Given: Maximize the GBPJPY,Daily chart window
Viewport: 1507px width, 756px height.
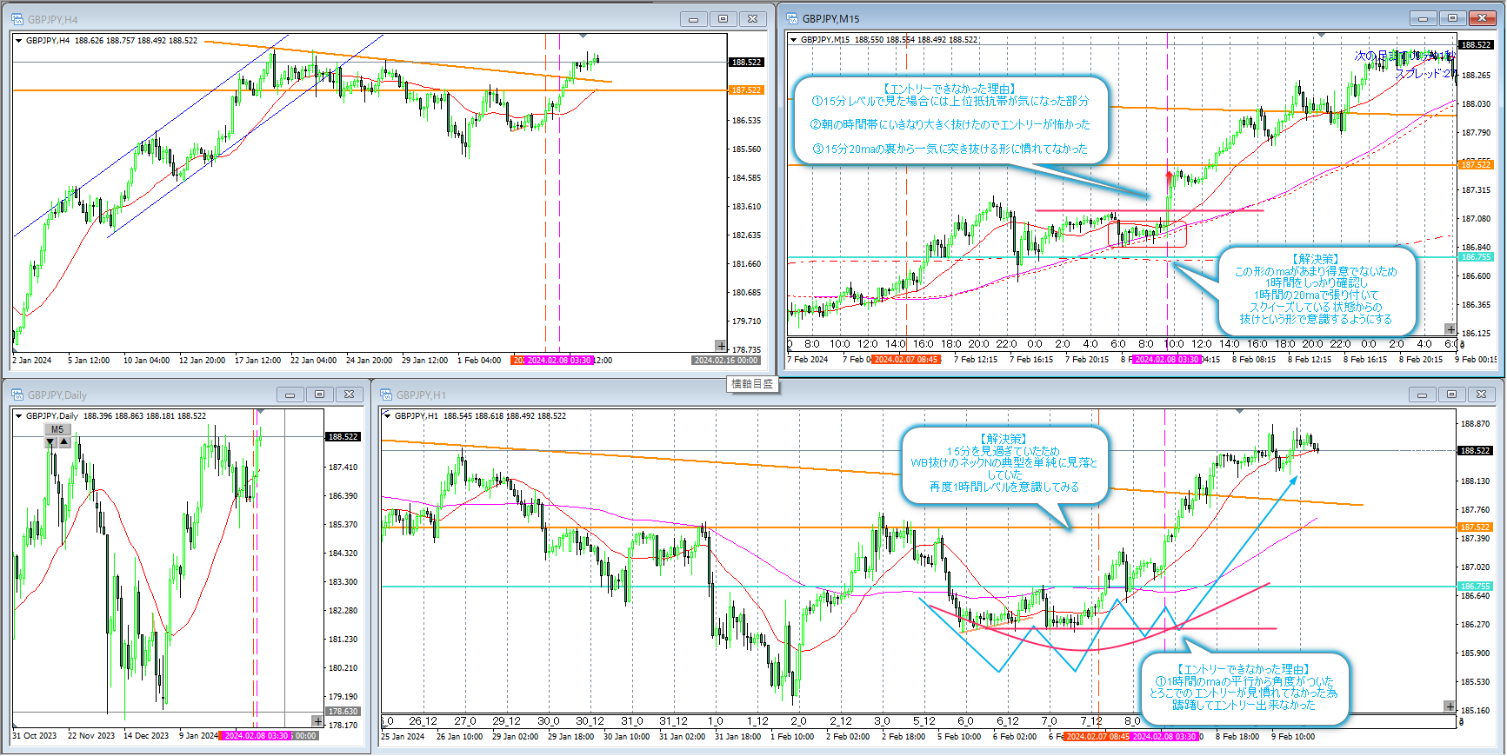Looking at the screenshot, I should [319, 395].
